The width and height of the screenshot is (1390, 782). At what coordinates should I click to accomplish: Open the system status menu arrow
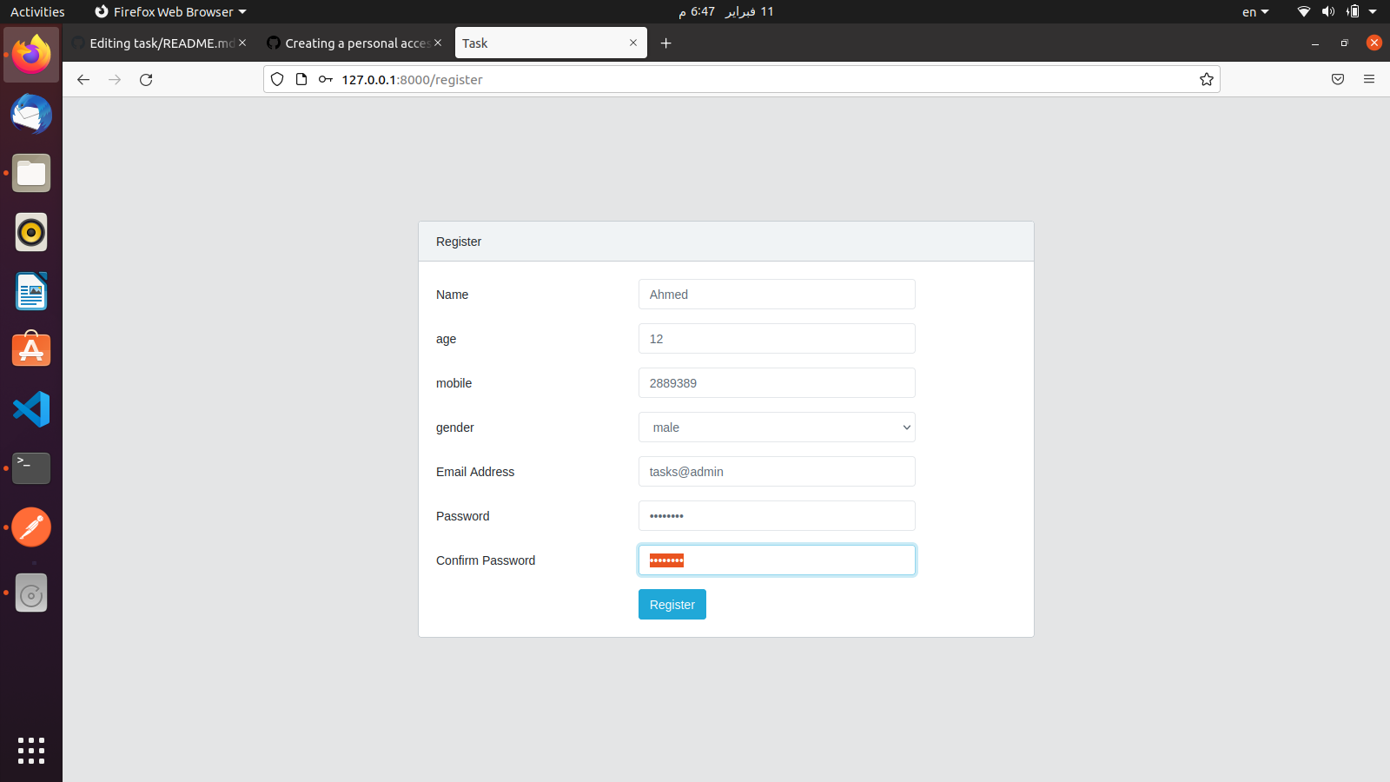pos(1373,12)
